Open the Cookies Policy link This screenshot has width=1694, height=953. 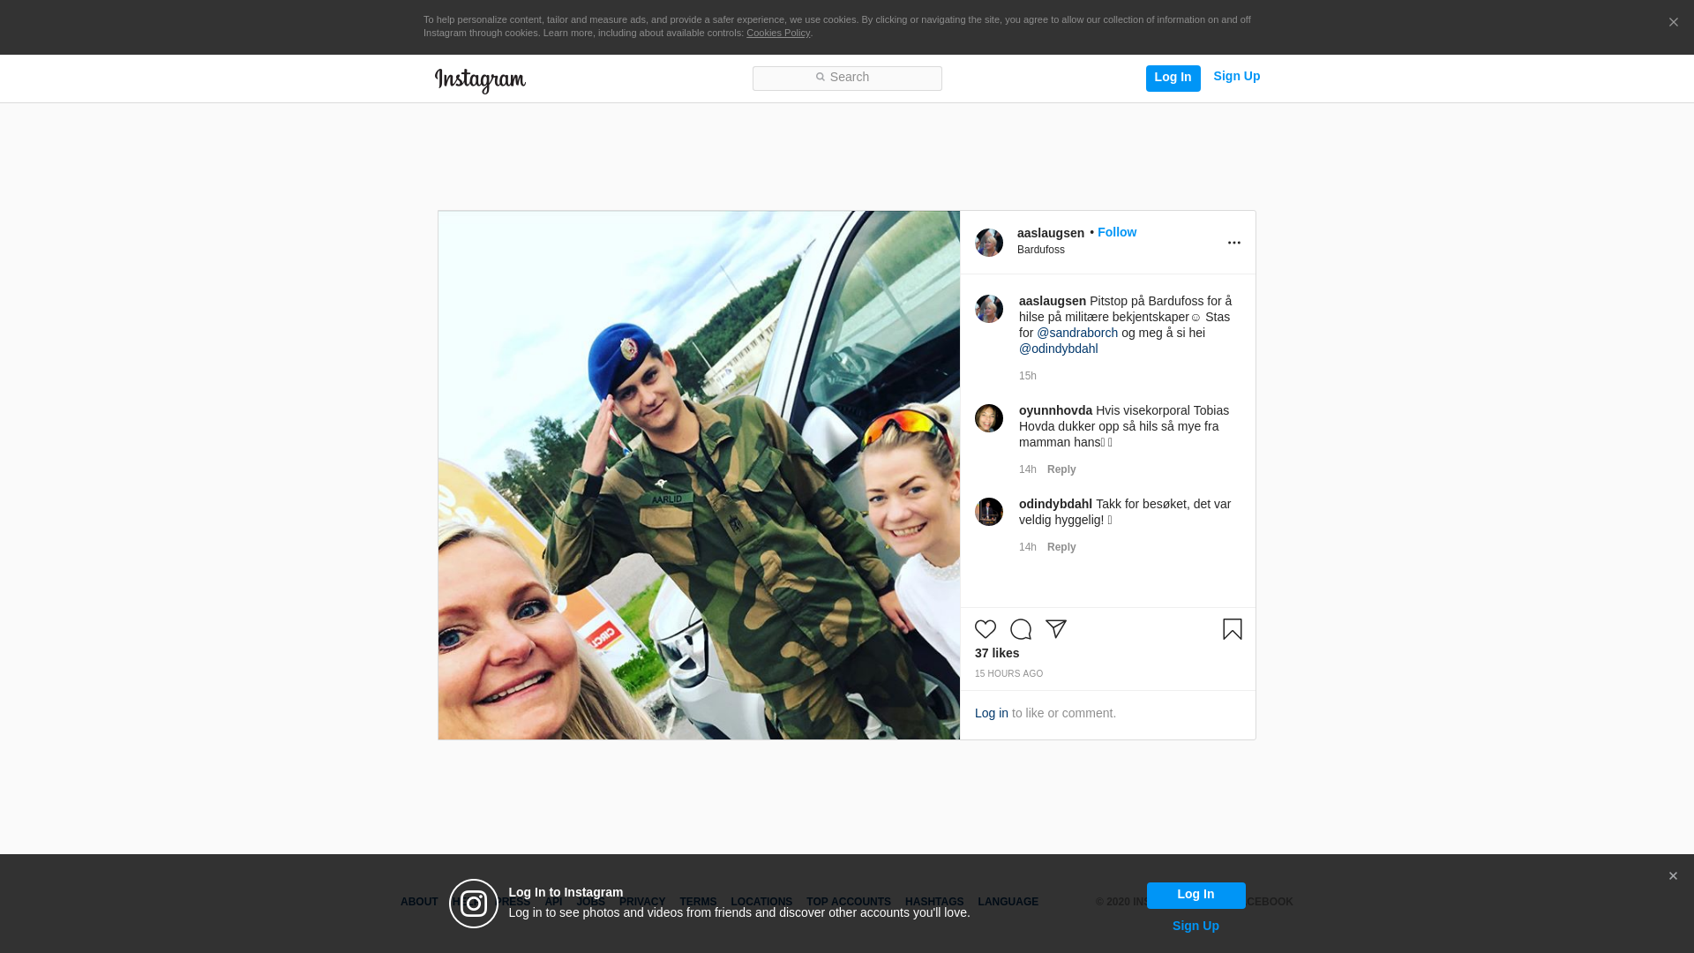777,34
